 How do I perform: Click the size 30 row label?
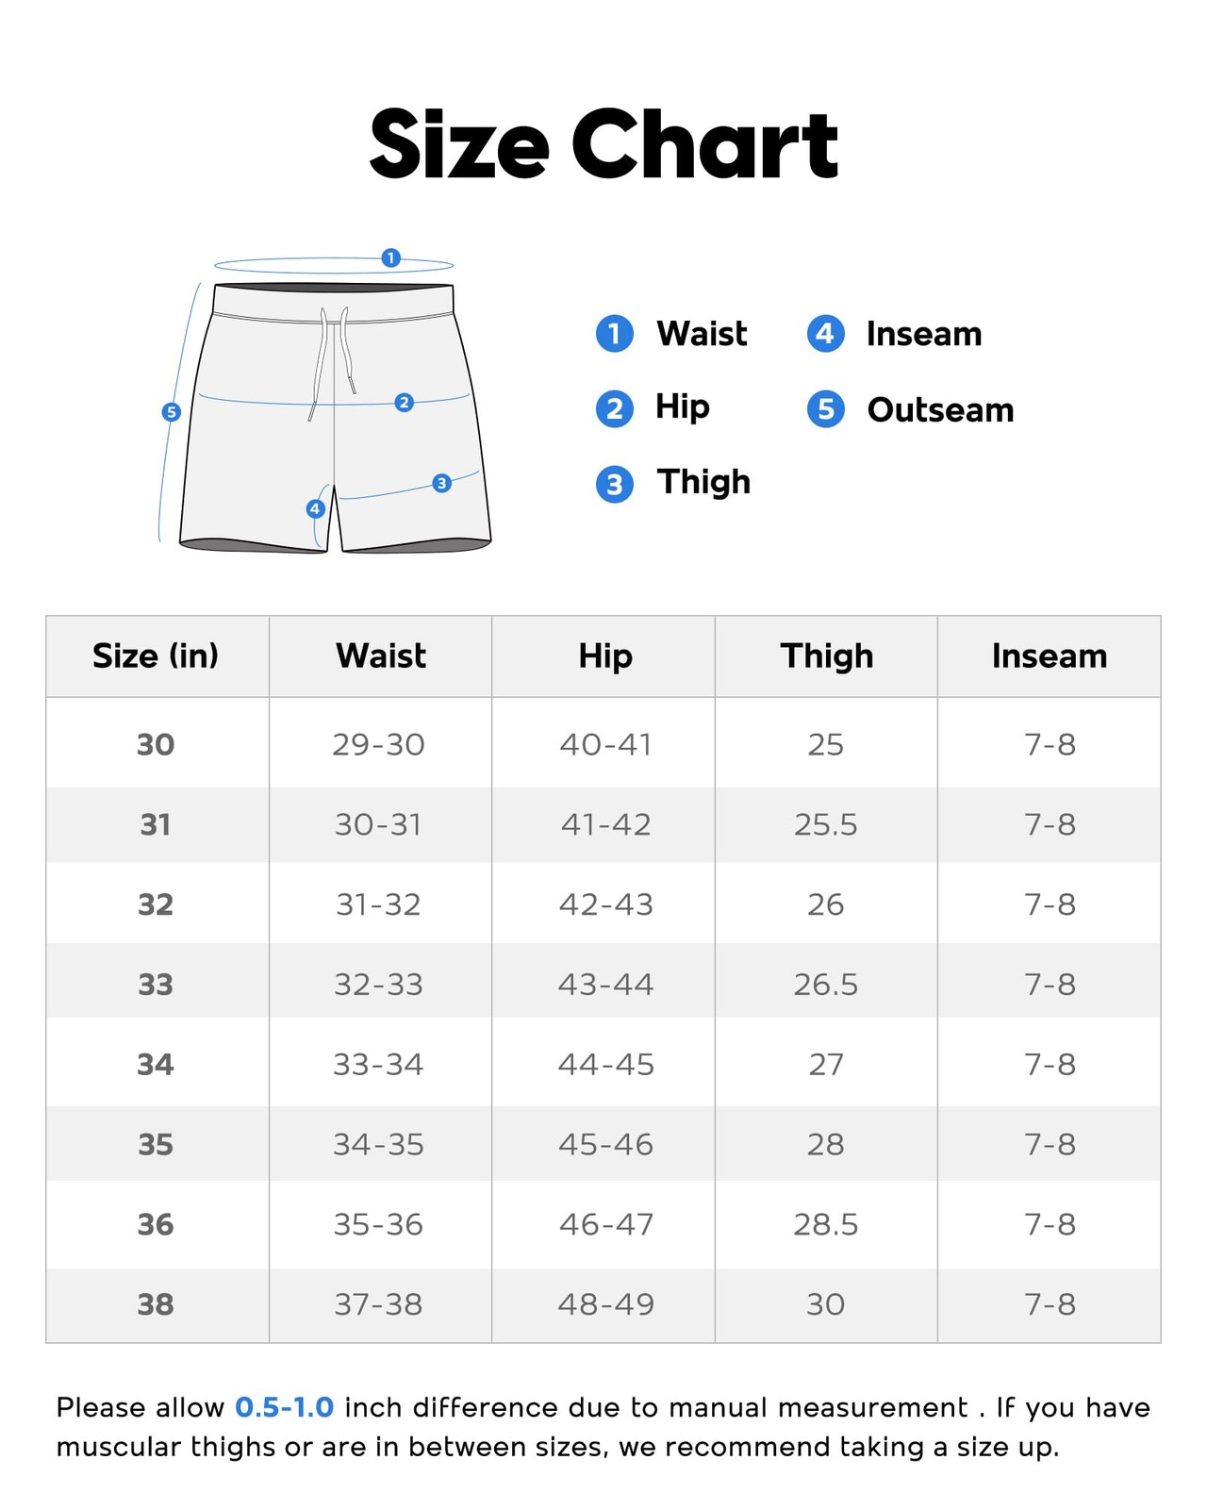pyautogui.click(x=156, y=744)
